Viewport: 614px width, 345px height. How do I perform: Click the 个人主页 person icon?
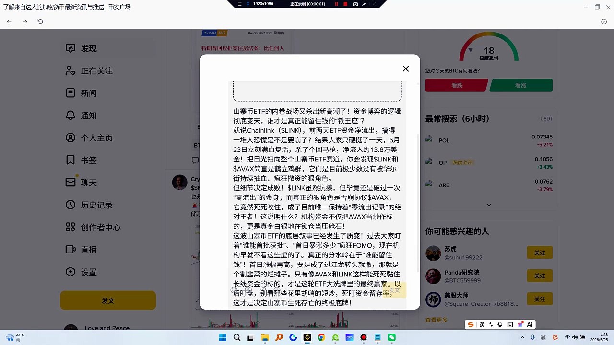(71, 138)
